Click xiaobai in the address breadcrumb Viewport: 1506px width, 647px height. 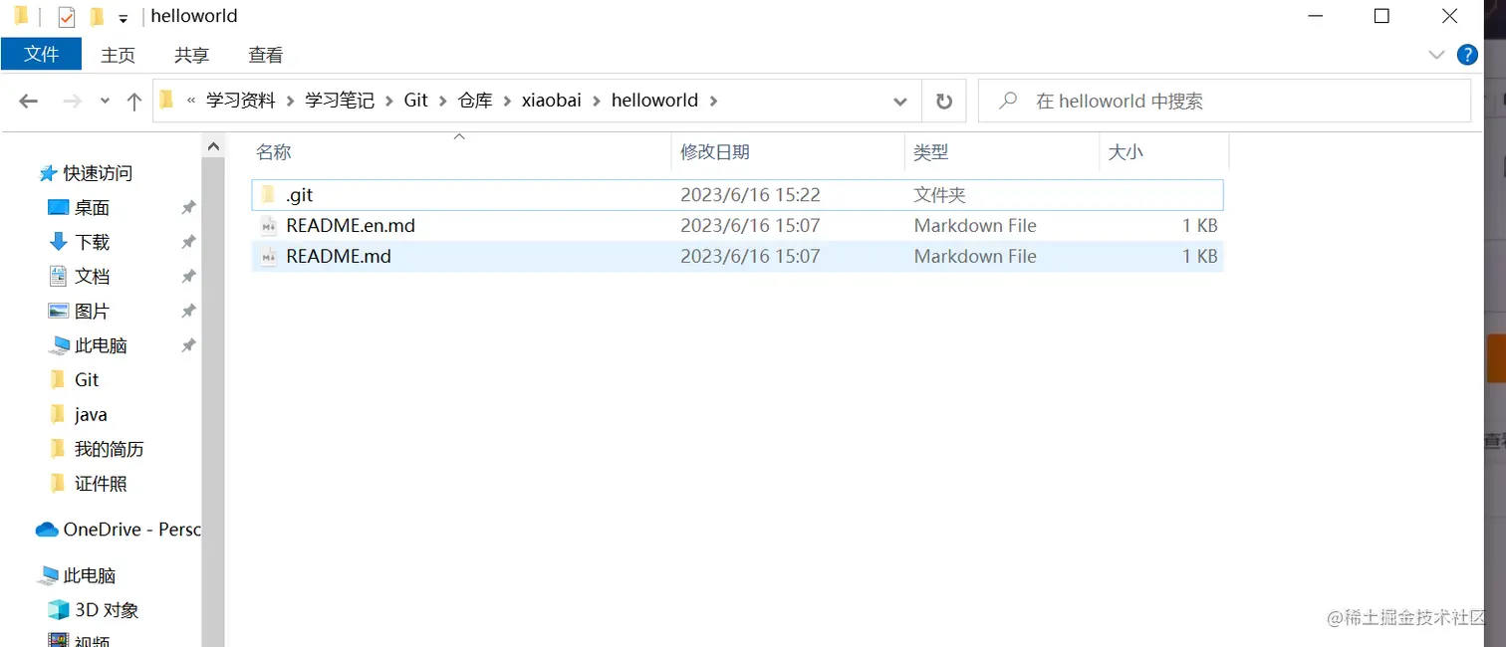pyautogui.click(x=552, y=101)
